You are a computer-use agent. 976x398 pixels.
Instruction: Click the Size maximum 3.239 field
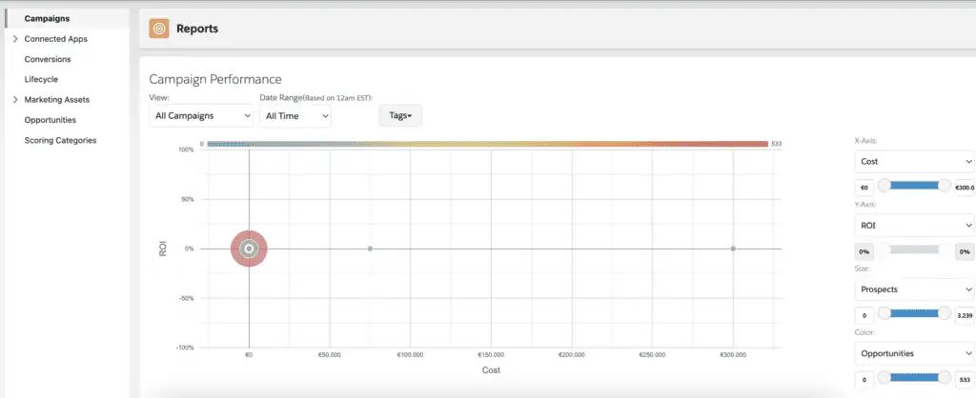(x=965, y=316)
